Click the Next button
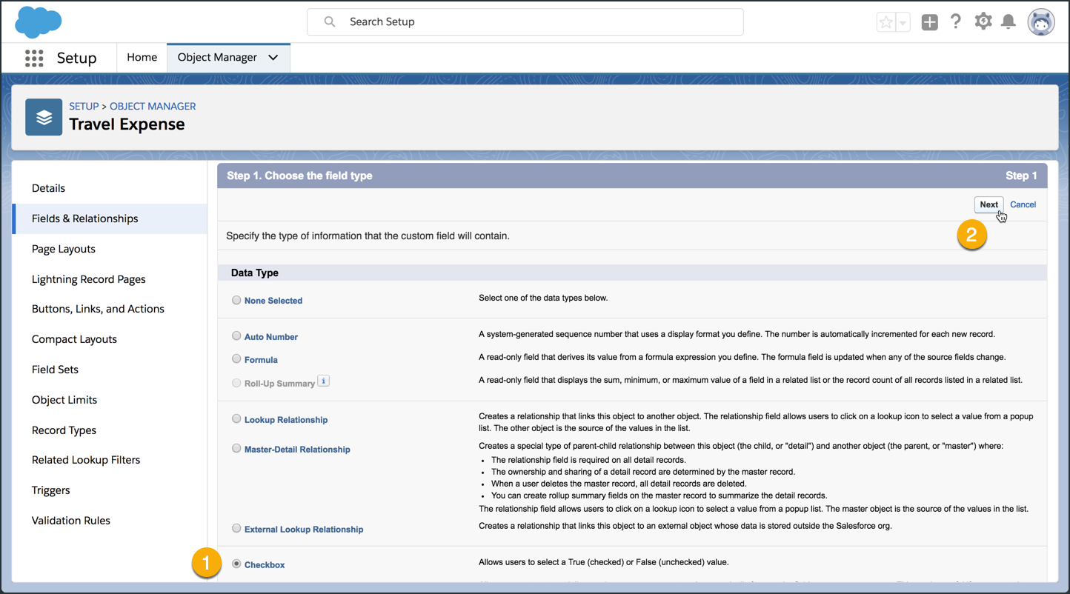 point(988,205)
